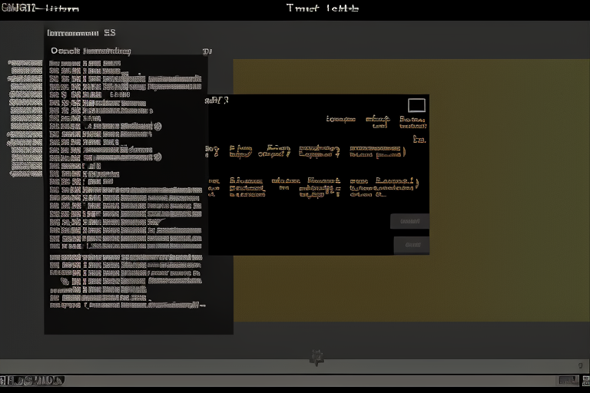The image size is (590, 393).
Task: Click the circular icon ending the second marked list row
Action: click(157, 157)
